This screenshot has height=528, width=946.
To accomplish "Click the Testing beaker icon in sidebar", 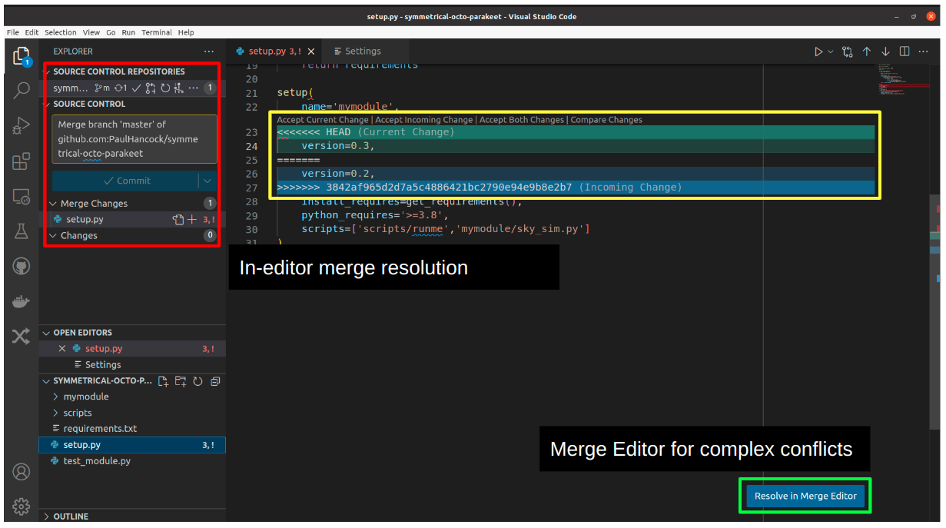I will tap(21, 229).
